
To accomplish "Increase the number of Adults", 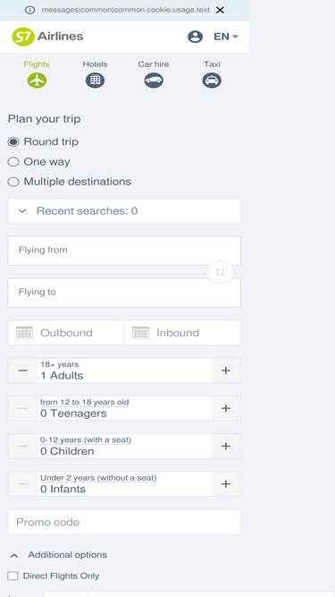I will pyautogui.click(x=226, y=371).
